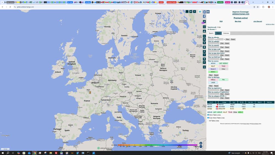The image size is (275, 155).
Task: Click the callsign filter input field
Action: 214,43
